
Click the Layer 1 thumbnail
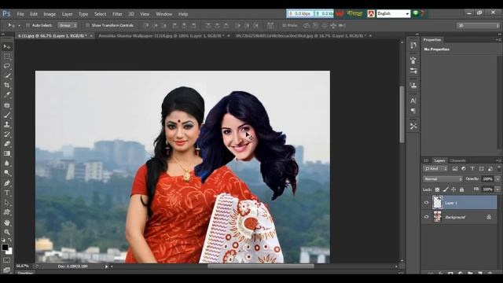437,203
